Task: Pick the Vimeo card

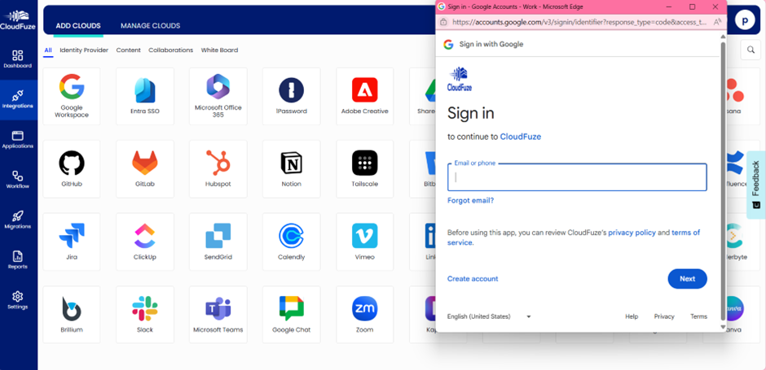Action: pos(365,242)
